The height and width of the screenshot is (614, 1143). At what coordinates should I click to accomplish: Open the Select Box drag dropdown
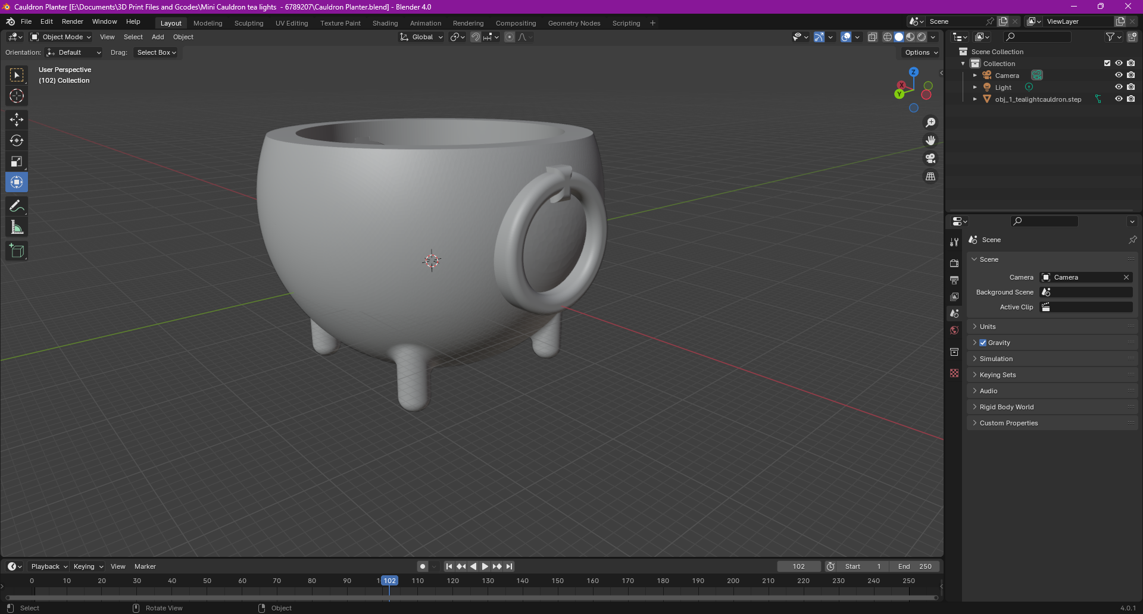click(x=155, y=52)
